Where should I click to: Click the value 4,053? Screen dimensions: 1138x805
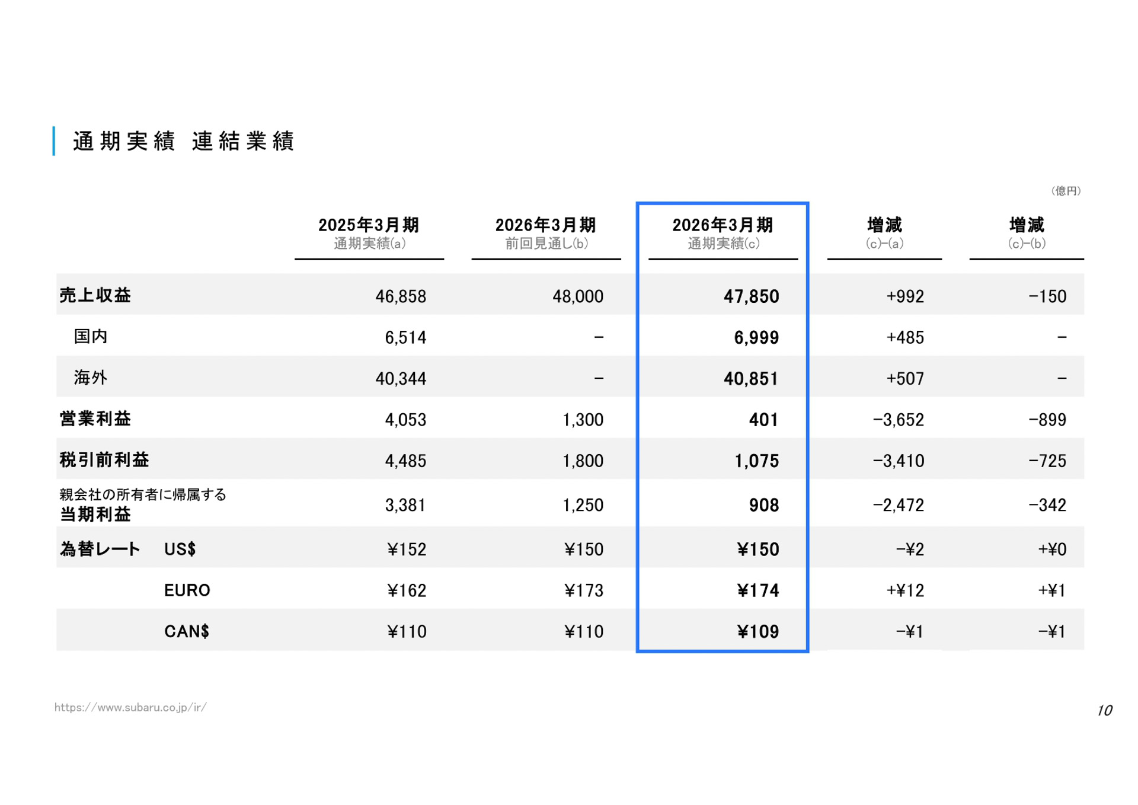pyautogui.click(x=405, y=420)
